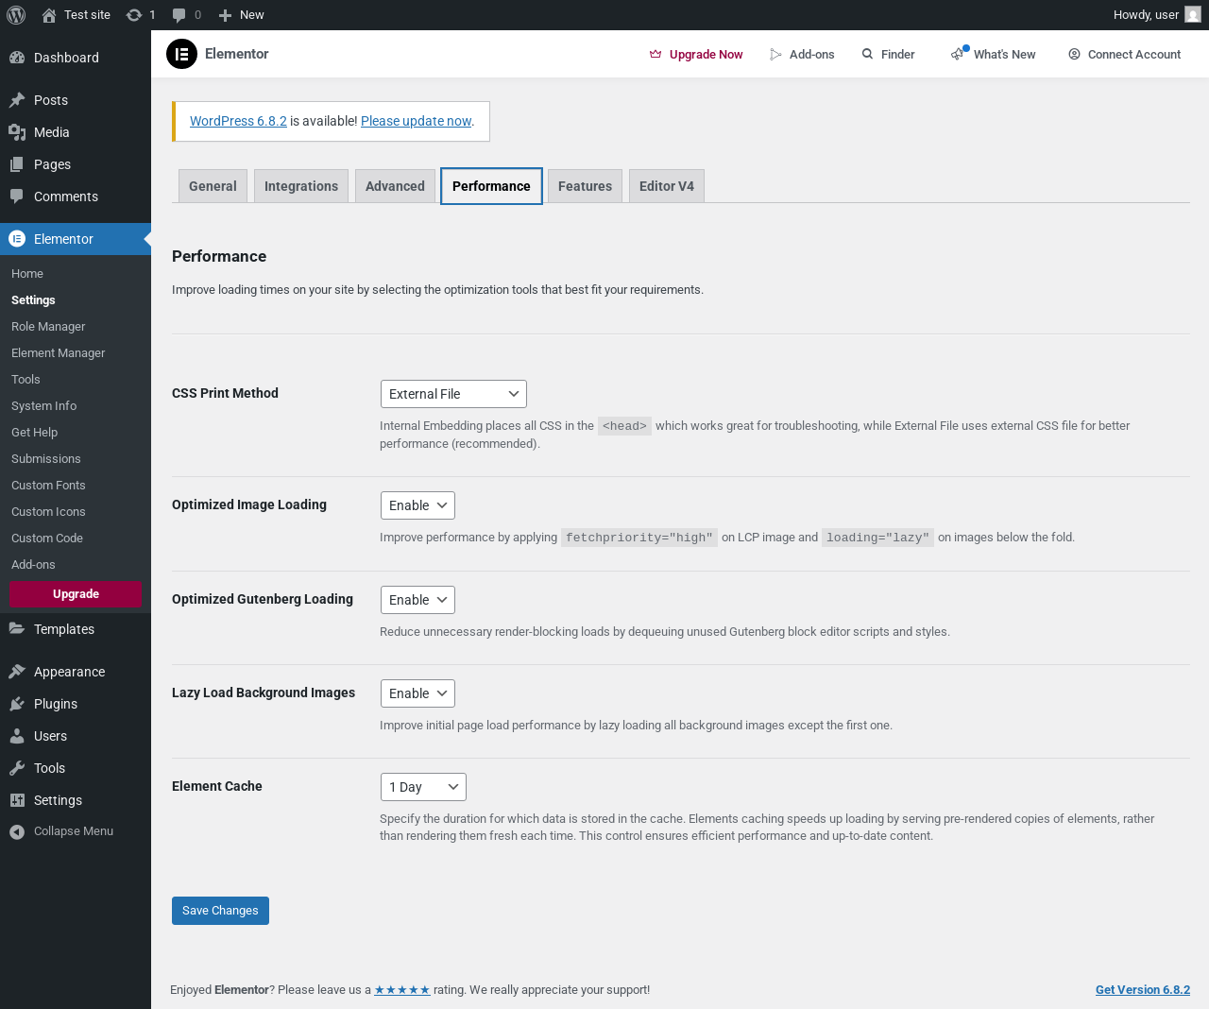The height and width of the screenshot is (1009, 1209).
Task: Open the Settings item under Elementor
Action: tap(33, 300)
